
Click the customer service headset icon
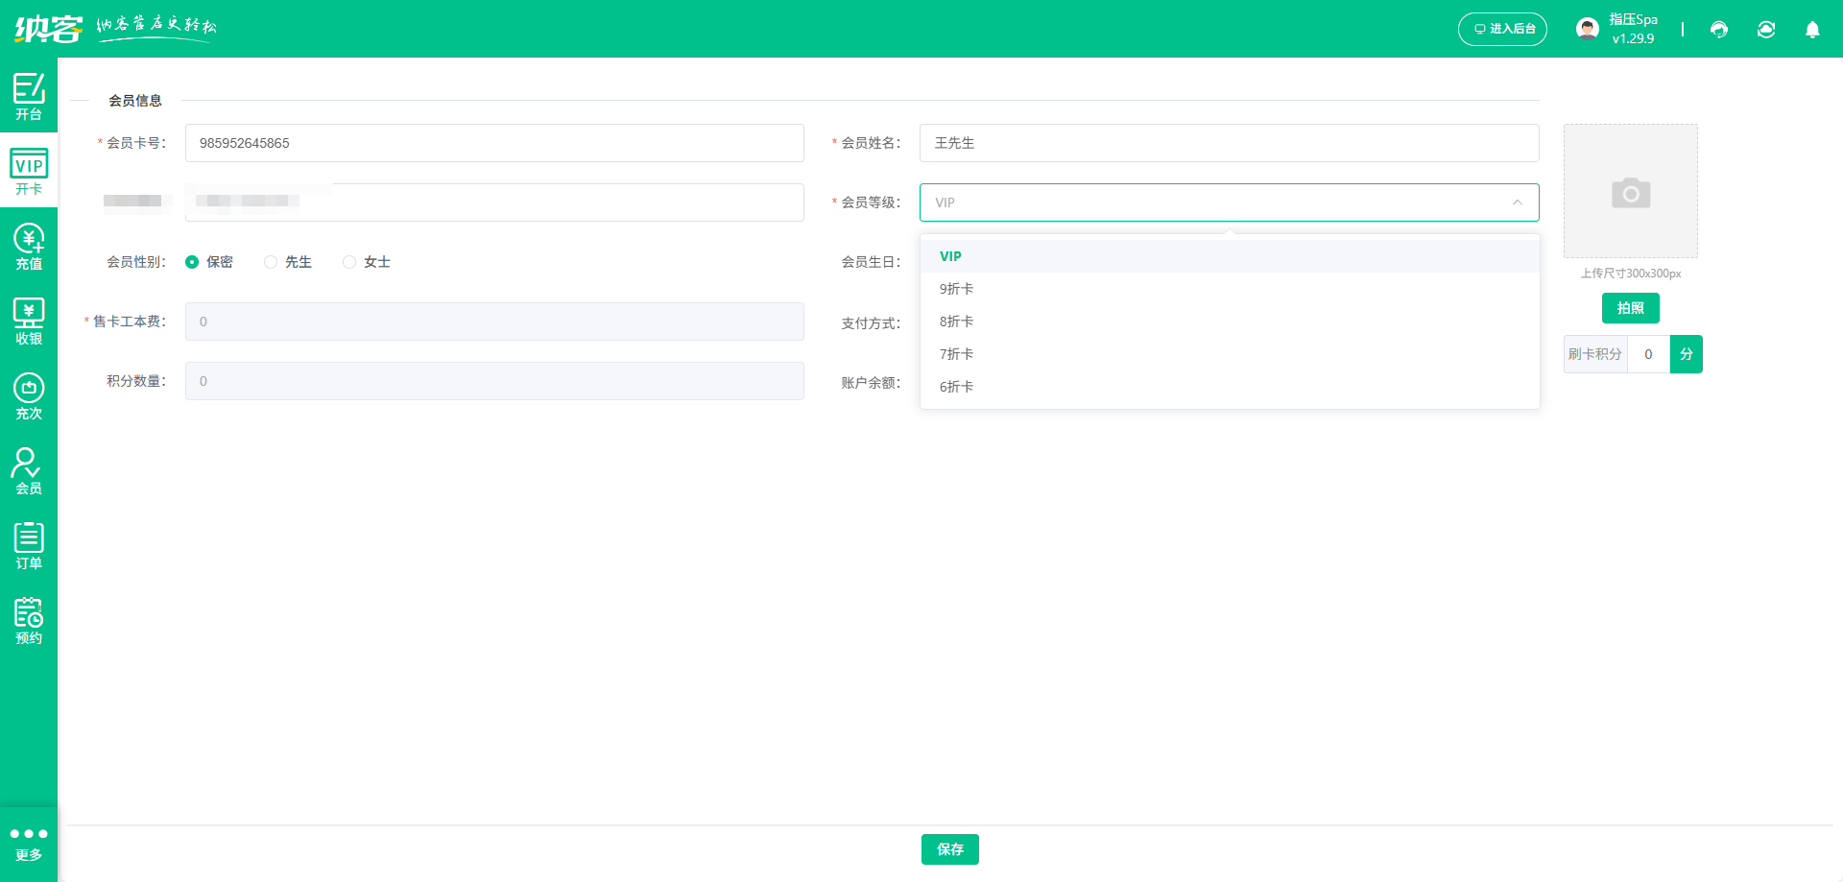(1719, 30)
